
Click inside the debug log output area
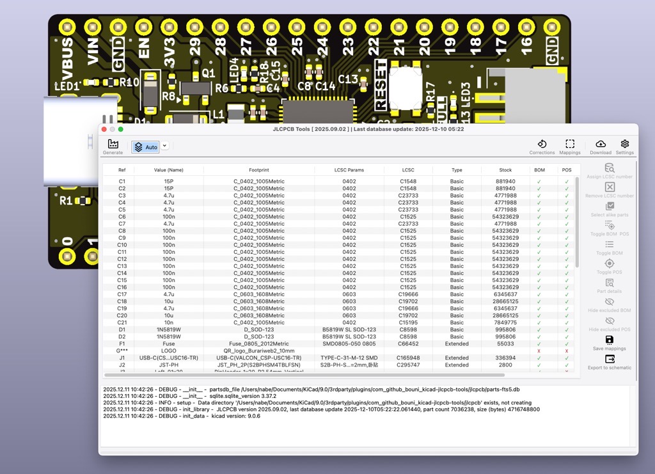pyautogui.click(x=365, y=429)
